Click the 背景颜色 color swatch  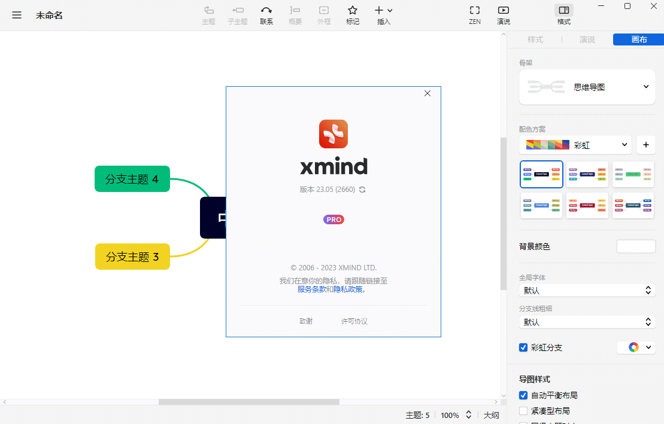(x=636, y=246)
